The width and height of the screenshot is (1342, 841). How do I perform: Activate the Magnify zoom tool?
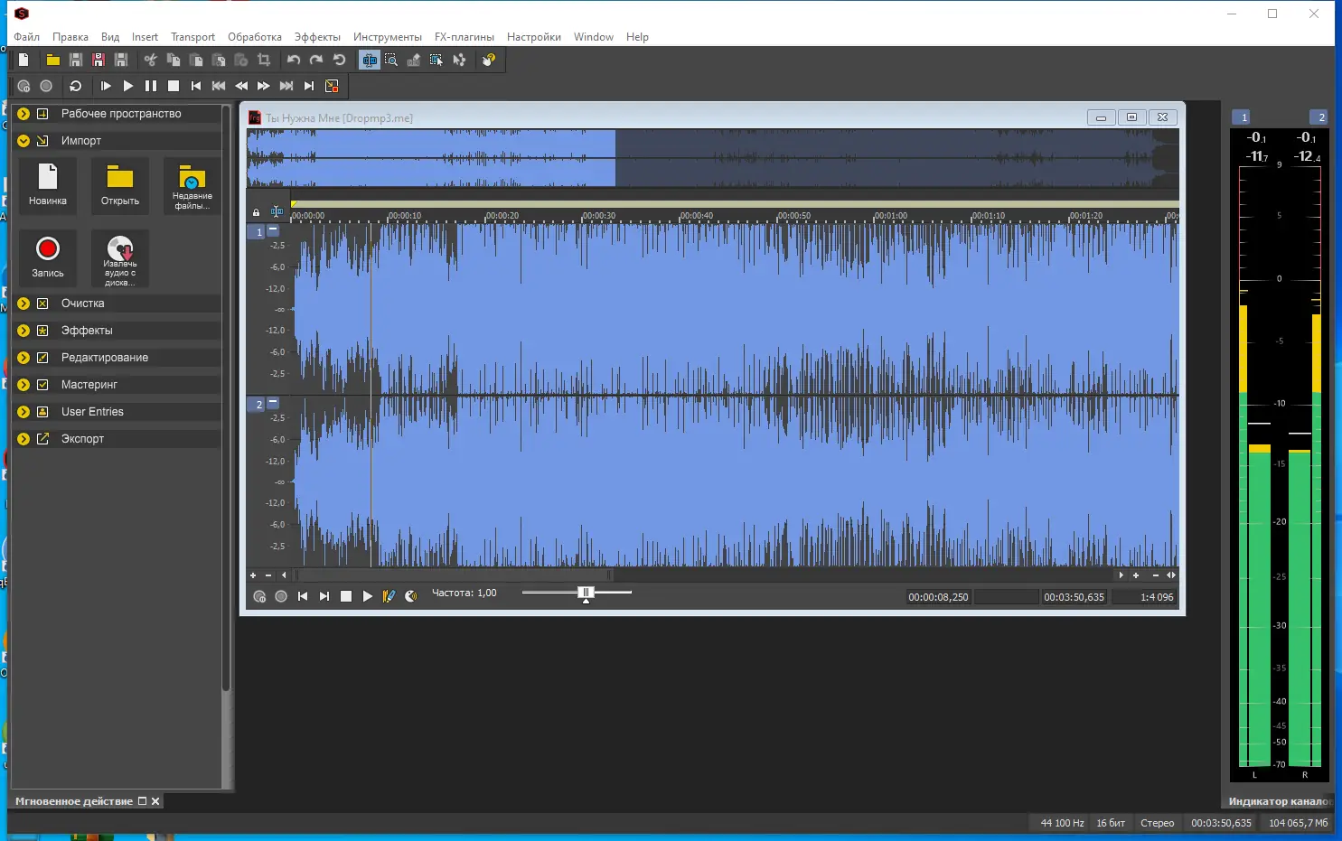(391, 60)
